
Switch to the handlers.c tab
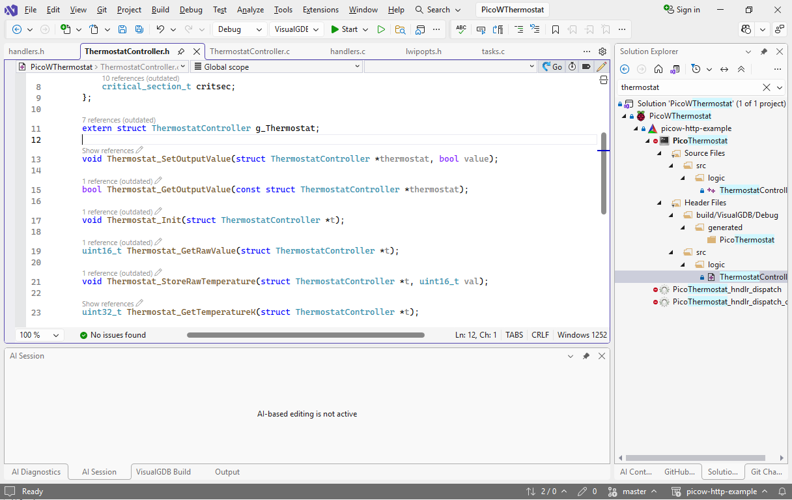(x=347, y=51)
